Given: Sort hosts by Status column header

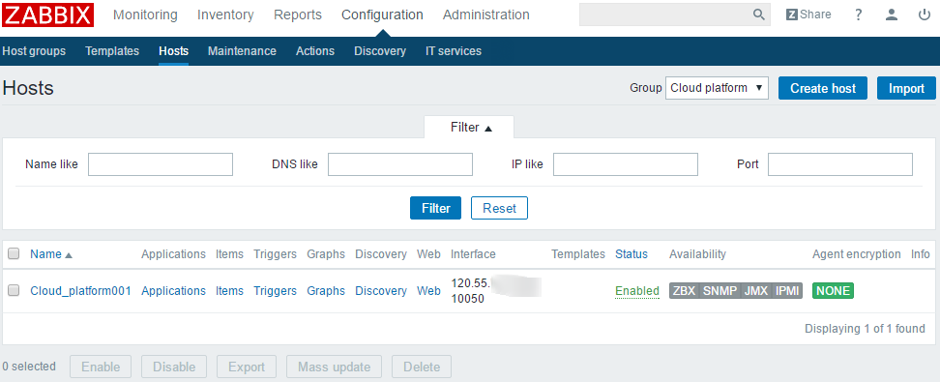Looking at the screenshot, I should point(632,254).
